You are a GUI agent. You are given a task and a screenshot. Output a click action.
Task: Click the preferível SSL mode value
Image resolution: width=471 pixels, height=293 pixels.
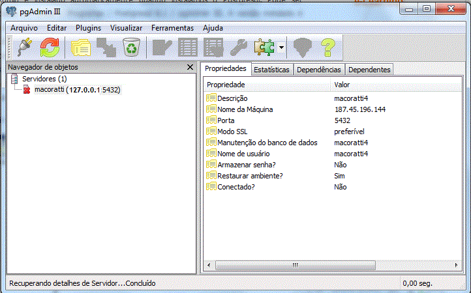pos(349,132)
